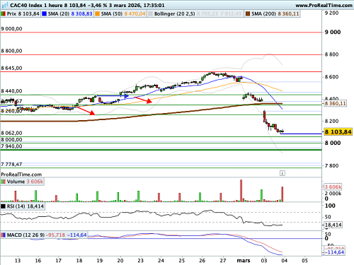Open the Volume 3 606k indicator label
354x265 pixels.
point(25,182)
